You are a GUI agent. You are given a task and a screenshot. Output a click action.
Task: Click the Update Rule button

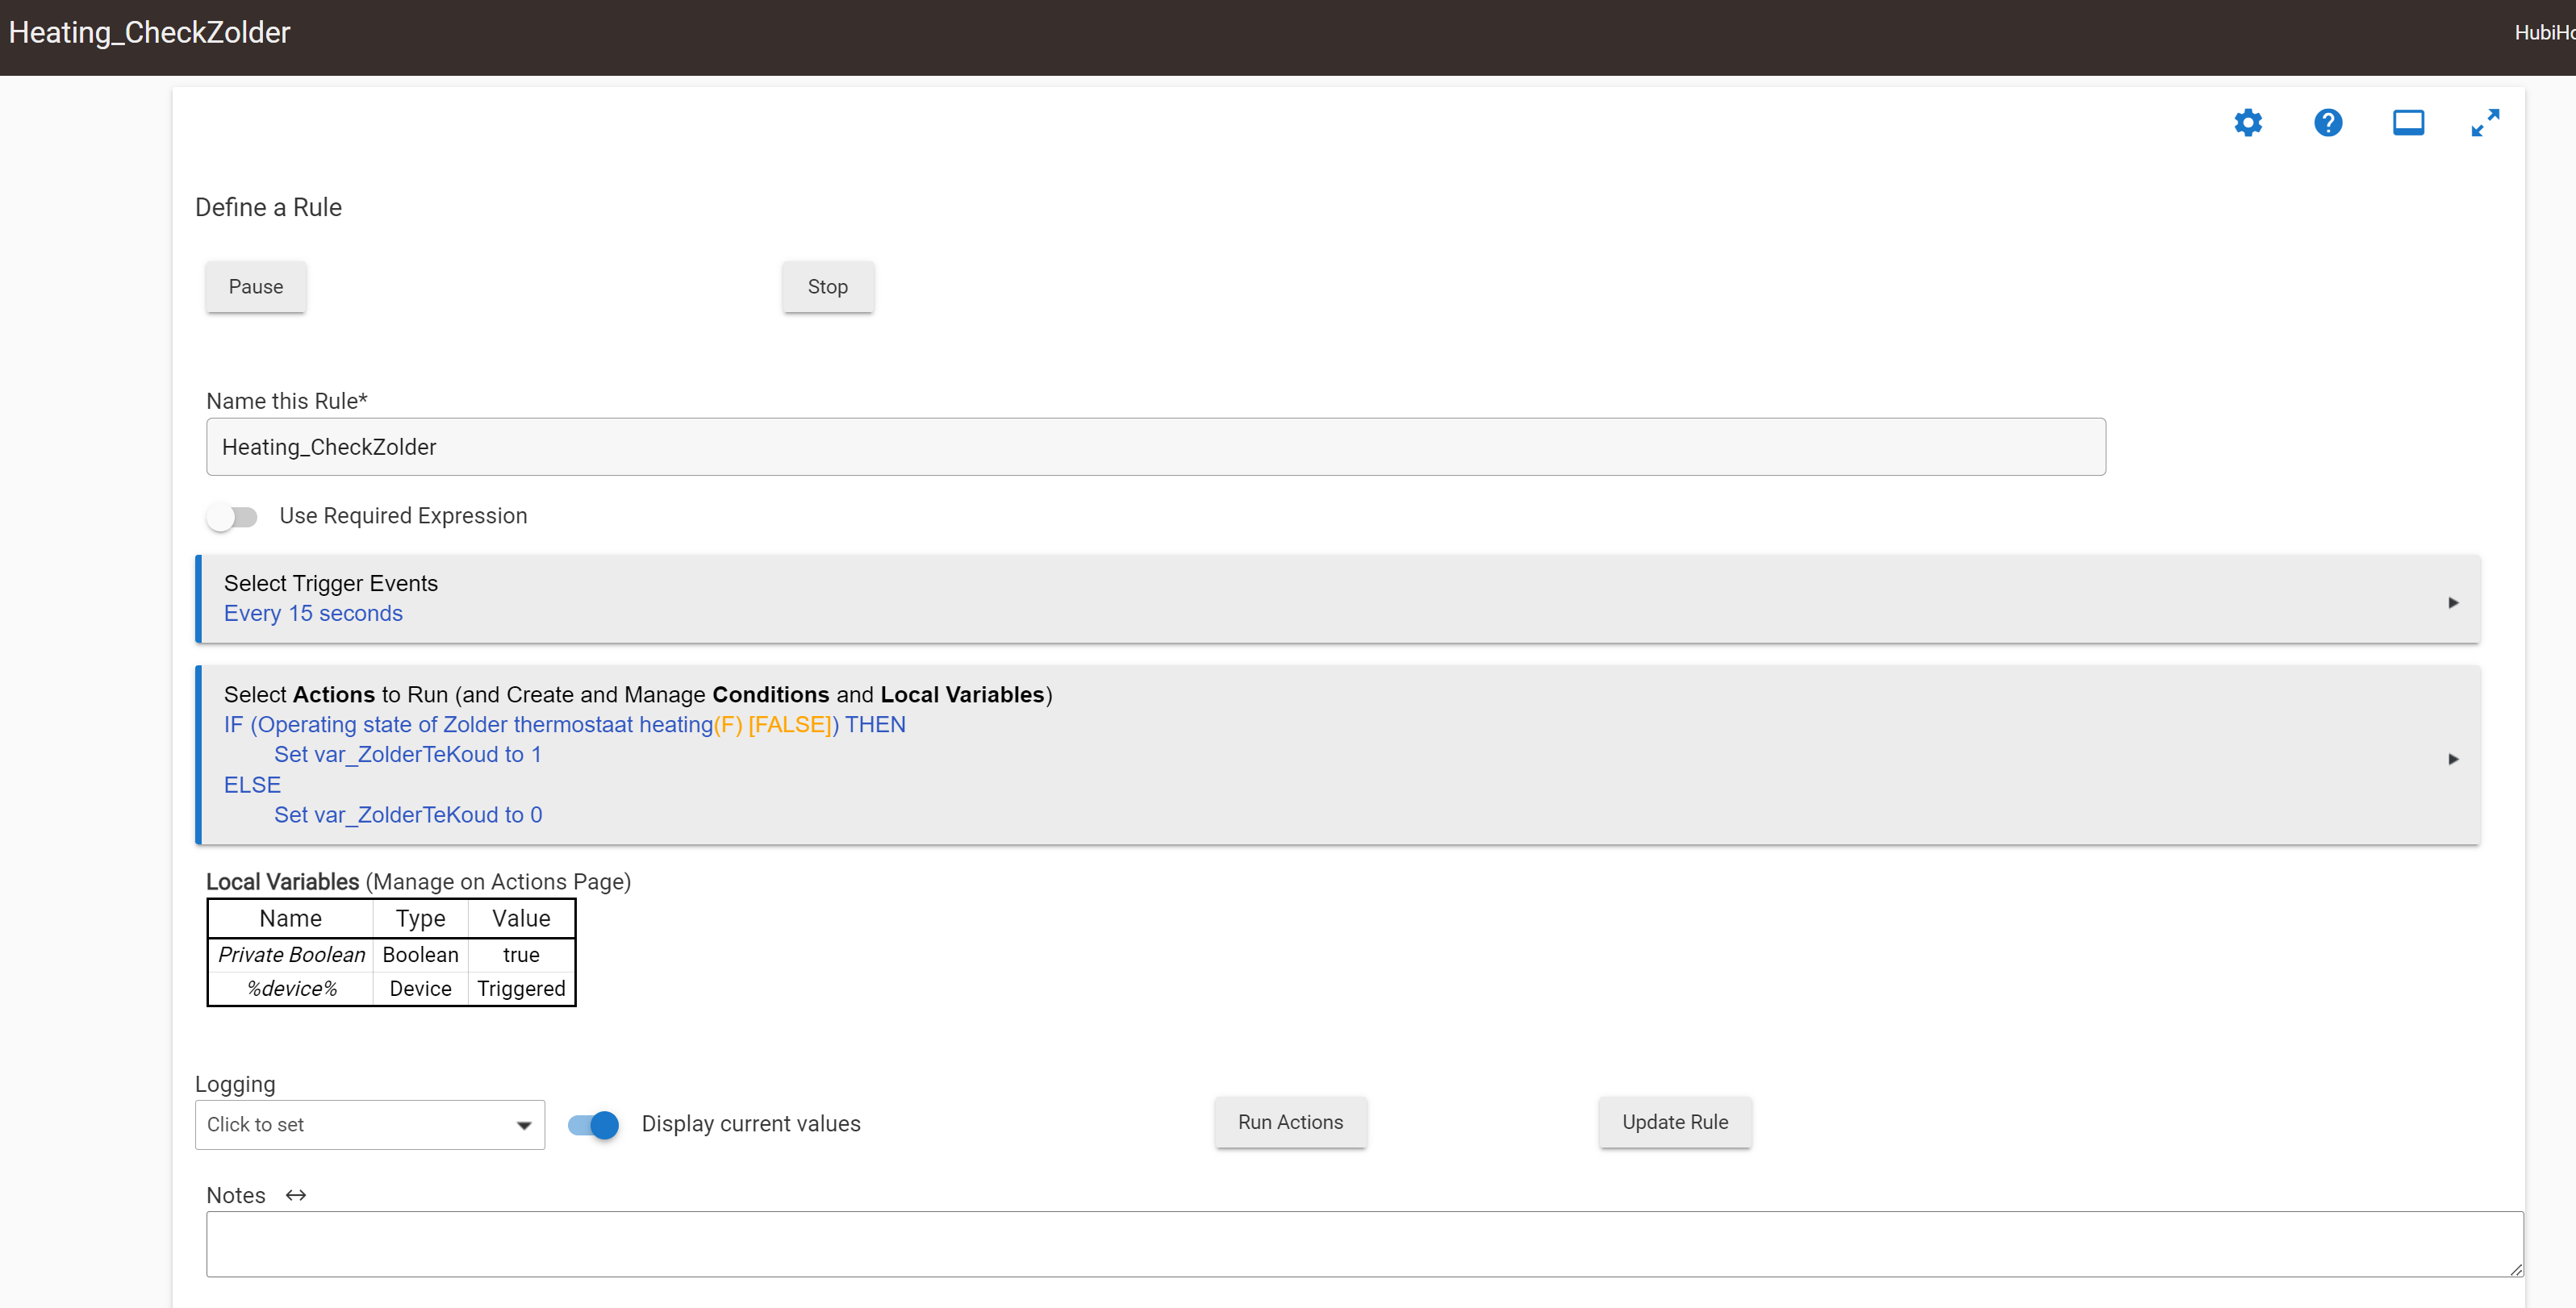pos(1674,1123)
